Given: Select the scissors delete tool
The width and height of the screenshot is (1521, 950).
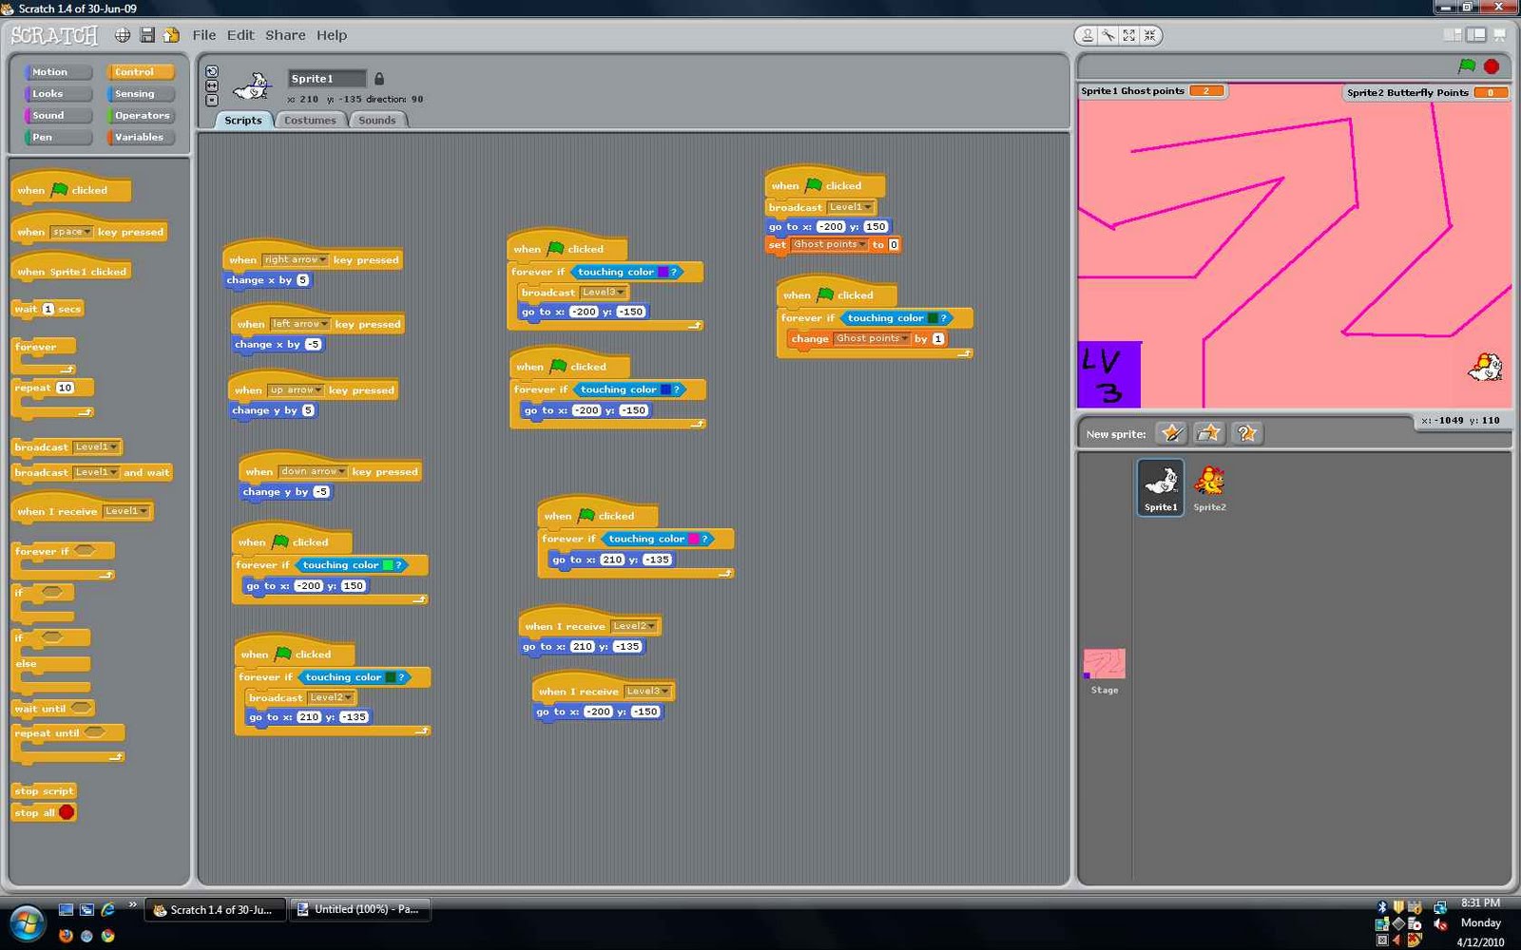Looking at the screenshot, I should 1108,35.
